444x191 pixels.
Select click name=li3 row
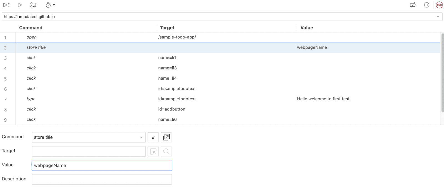(220, 68)
